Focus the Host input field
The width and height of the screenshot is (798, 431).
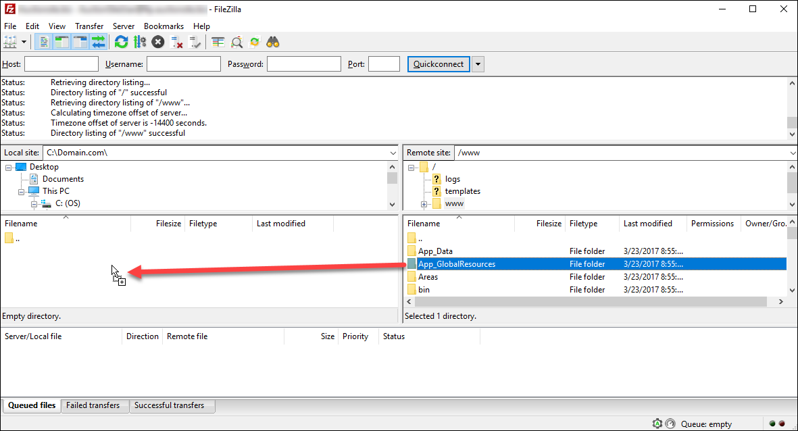(x=61, y=64)
